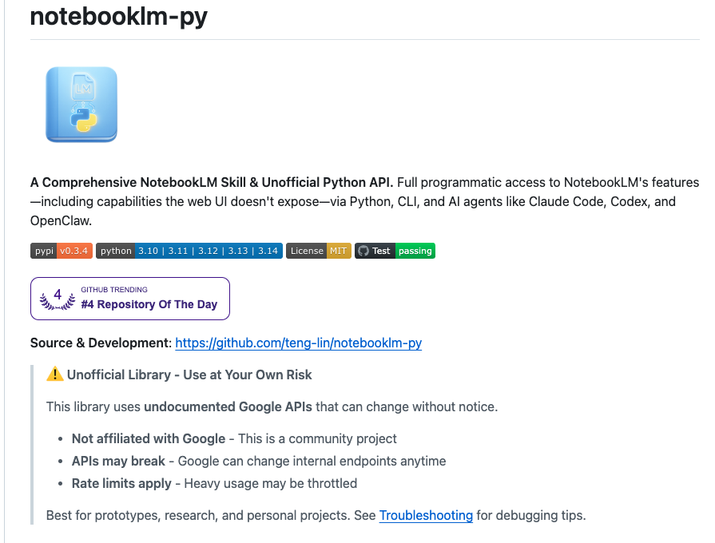
Task: Open the pypi v0.3.4 badge
Action: coord(62,251)
